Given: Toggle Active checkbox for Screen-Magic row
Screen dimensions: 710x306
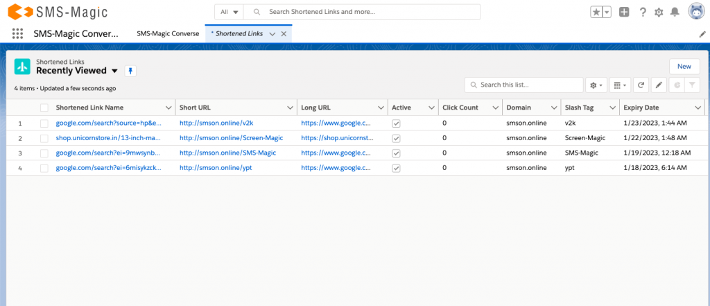Looking at the screenshot, I should point(396,138).
